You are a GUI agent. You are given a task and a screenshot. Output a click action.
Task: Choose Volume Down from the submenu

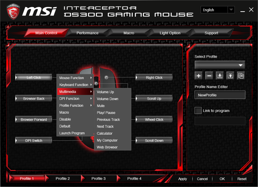click(113, 99)
